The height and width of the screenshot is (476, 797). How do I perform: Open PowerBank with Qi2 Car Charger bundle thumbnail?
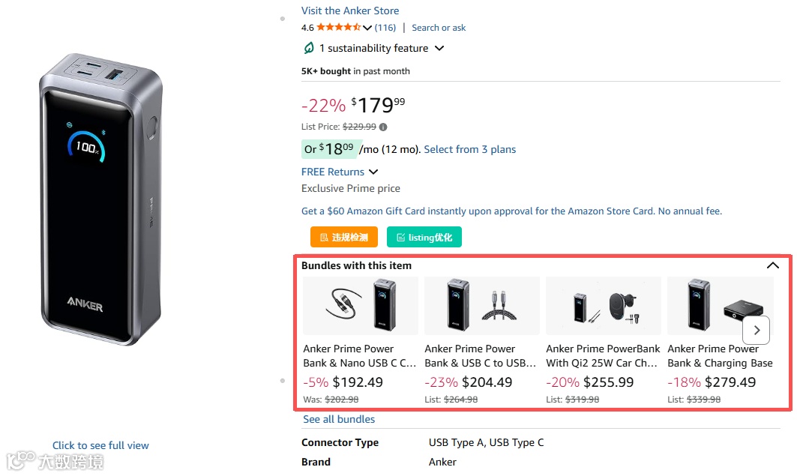coord(604,306)
